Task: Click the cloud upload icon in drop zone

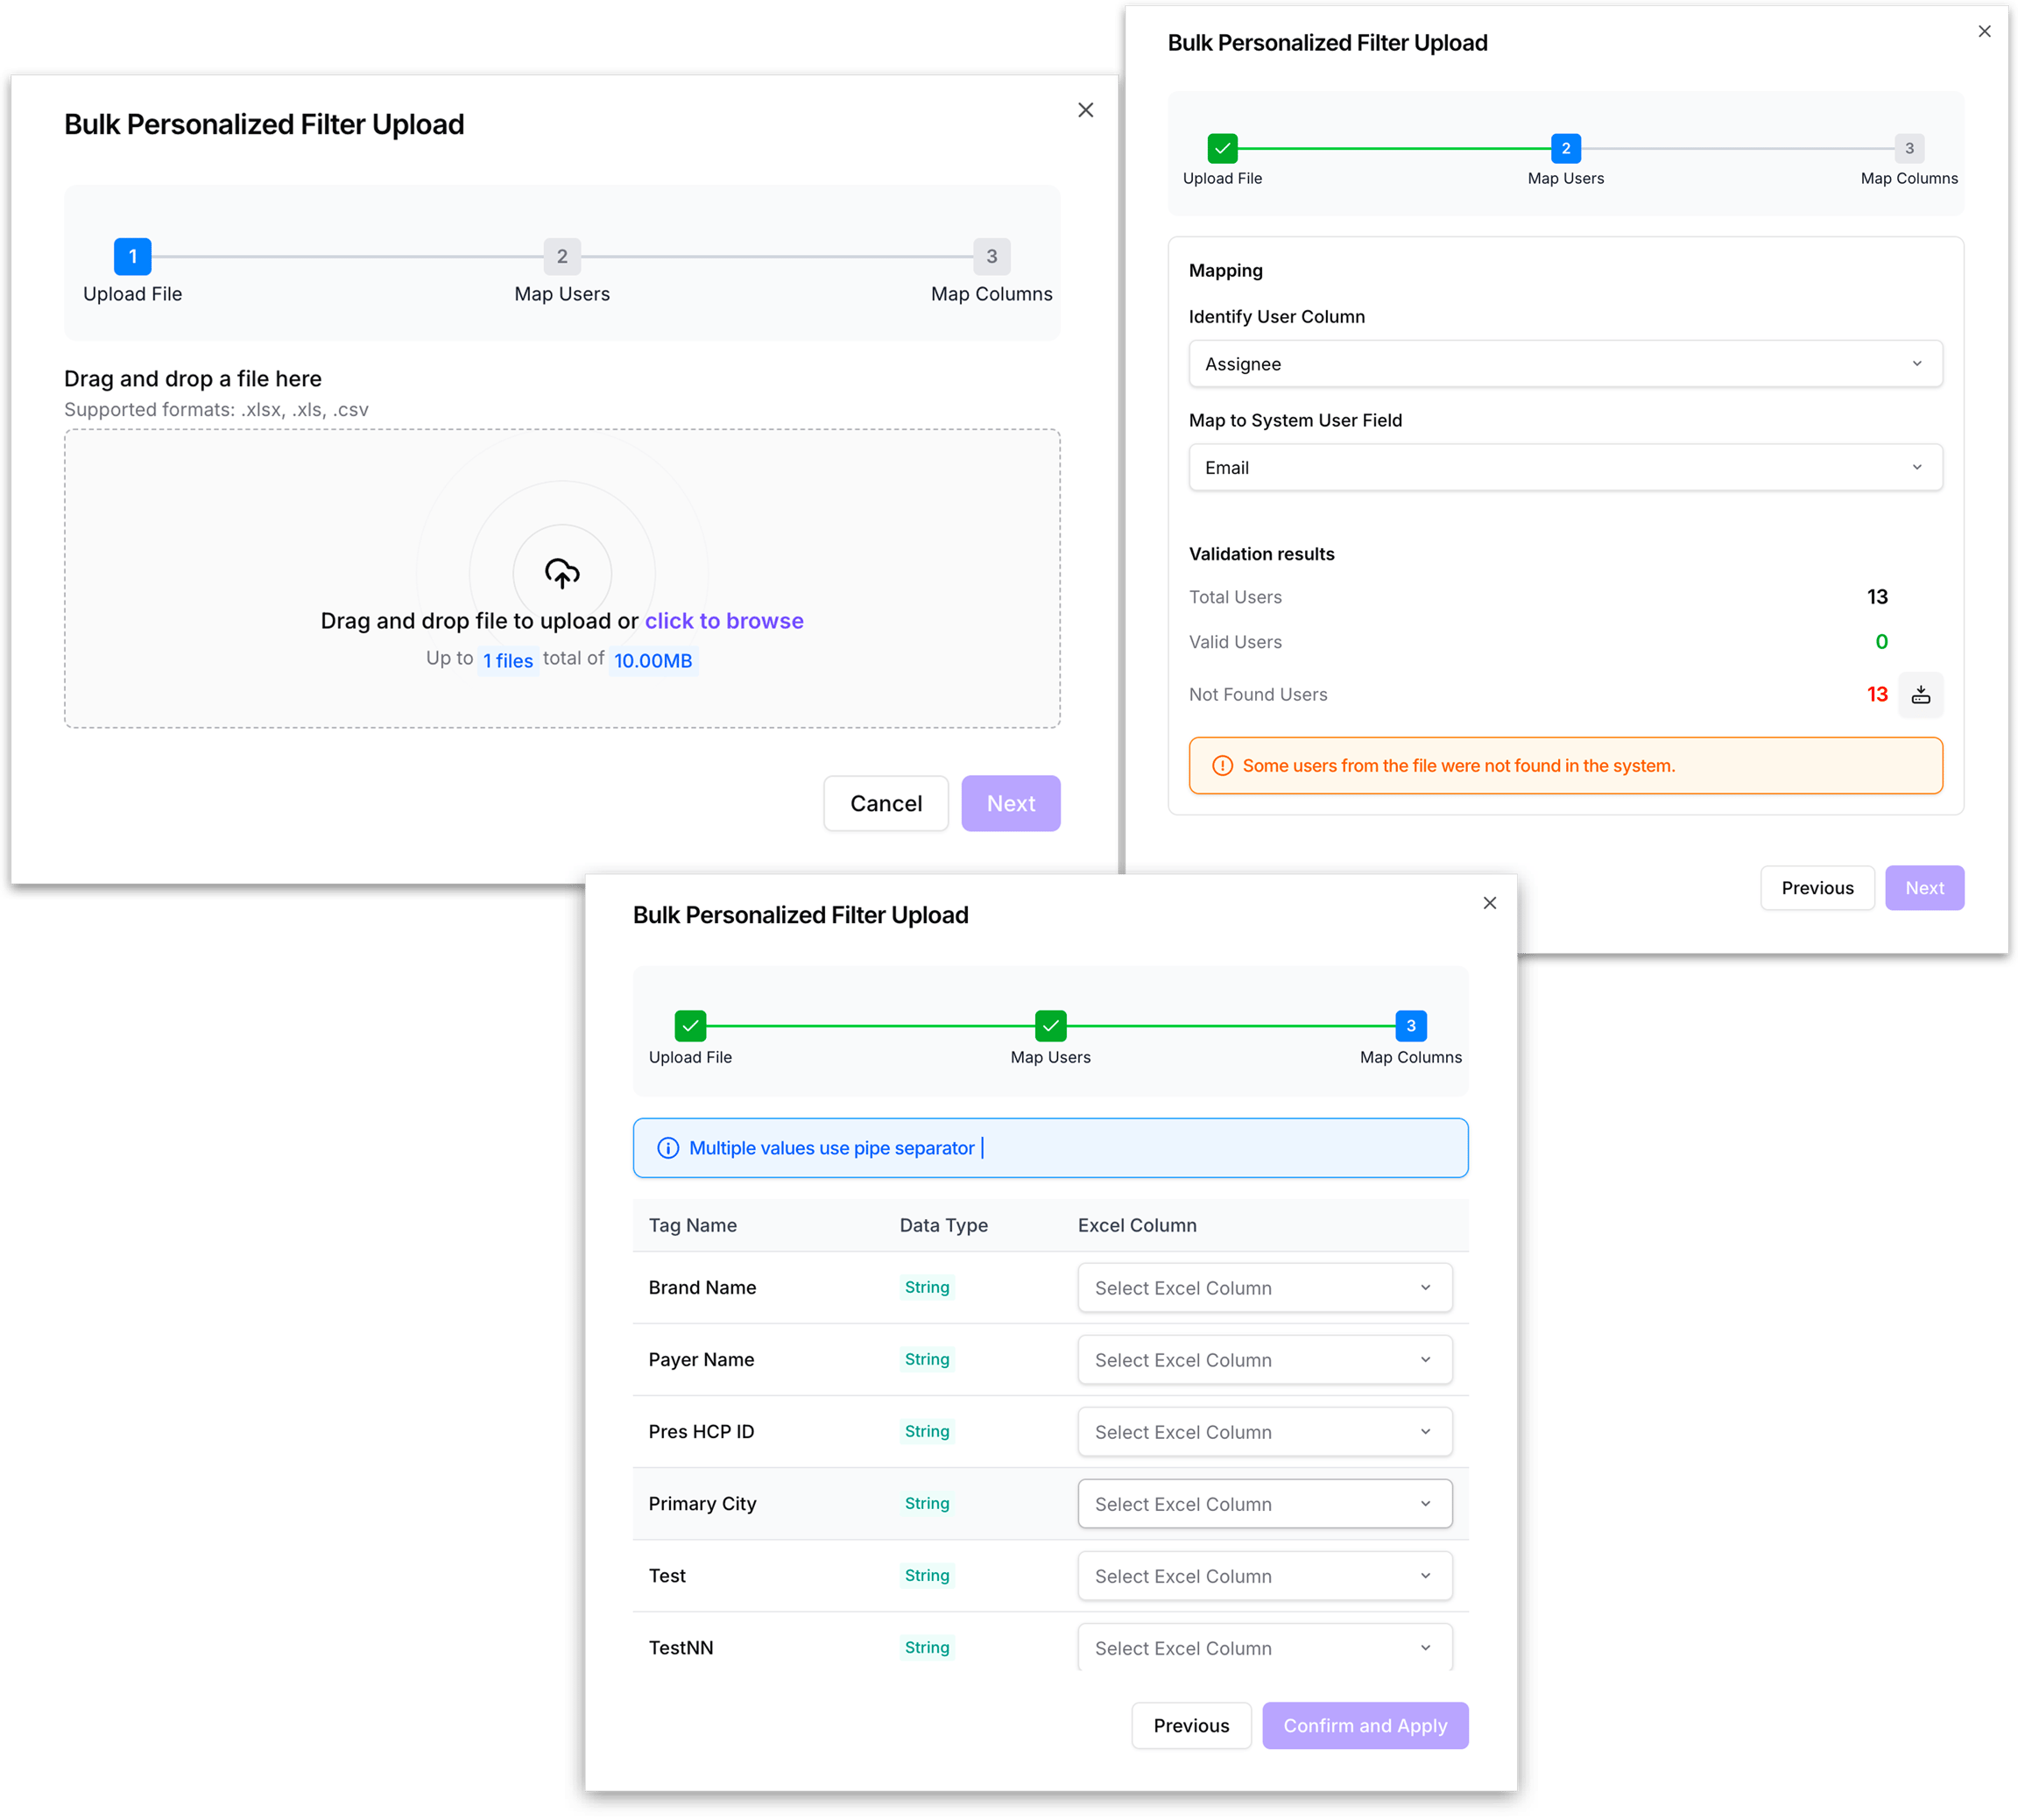Action: tap(562, 573)
